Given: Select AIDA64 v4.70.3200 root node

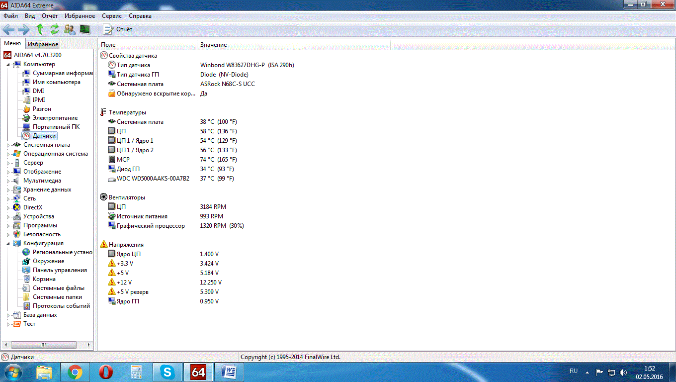Looking at the screenshot, I should pos(33,55).
